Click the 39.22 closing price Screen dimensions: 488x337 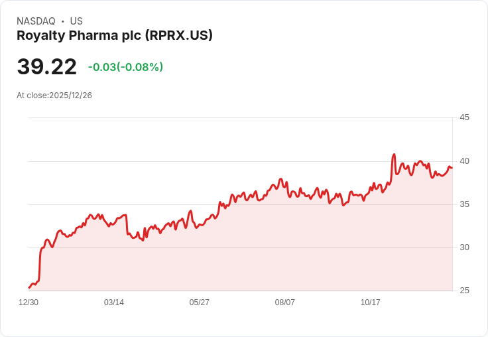46,67
